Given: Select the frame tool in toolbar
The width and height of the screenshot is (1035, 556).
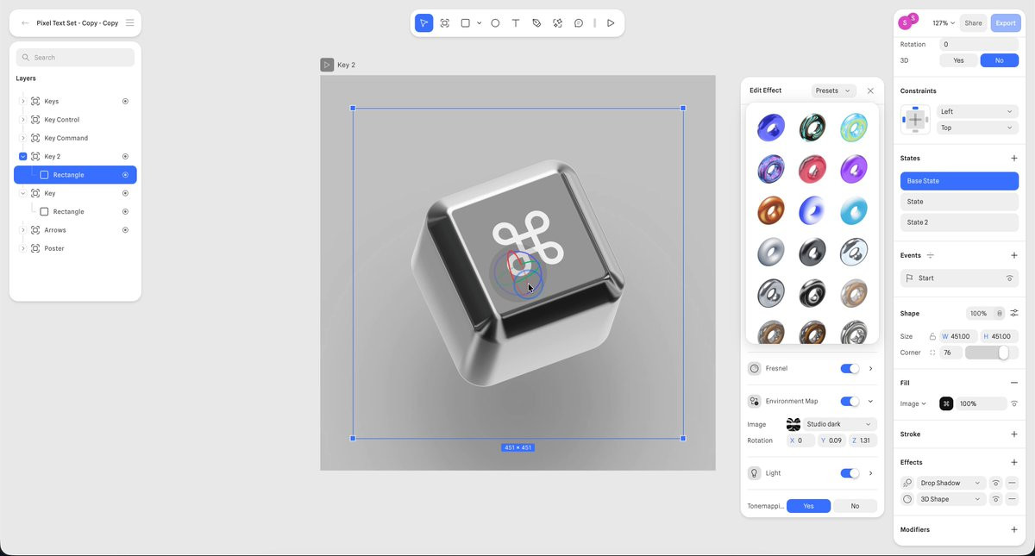Looking at the screenshot, I should [x=445, y=23].
